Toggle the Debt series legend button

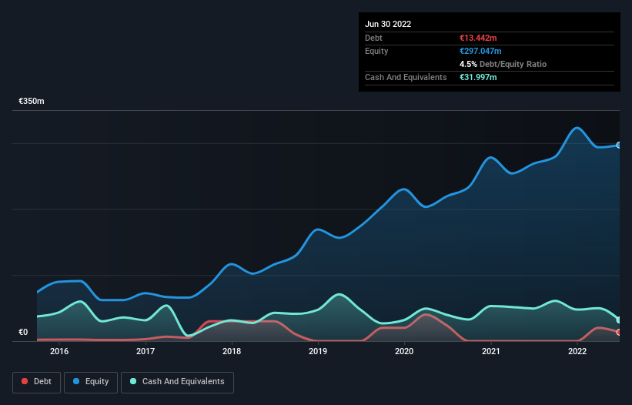click(x=36, y=382)
